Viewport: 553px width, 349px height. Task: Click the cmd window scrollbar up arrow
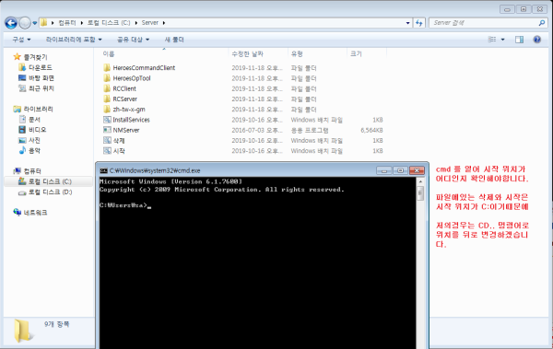[420, 181]
